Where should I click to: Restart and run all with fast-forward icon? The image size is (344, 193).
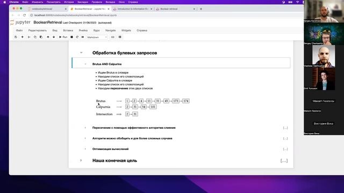(83, 37)
